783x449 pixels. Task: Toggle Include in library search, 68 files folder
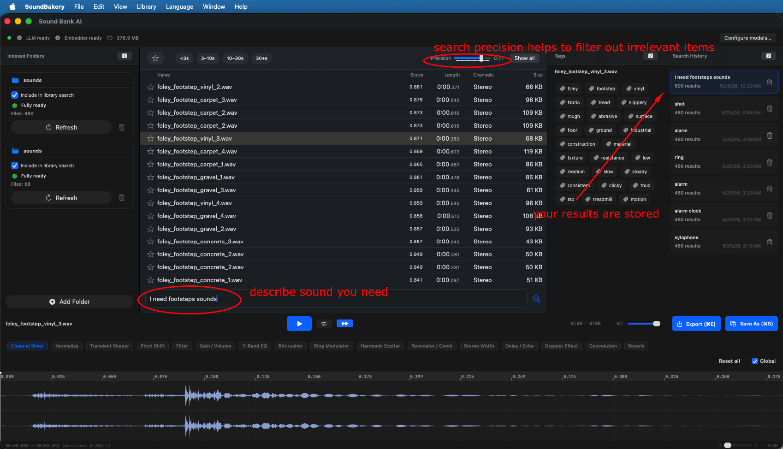pos(15,165)
